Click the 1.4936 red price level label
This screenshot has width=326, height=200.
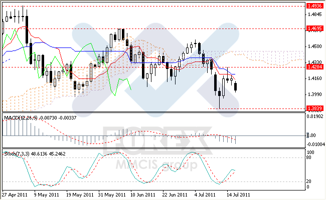click(315, 6)
